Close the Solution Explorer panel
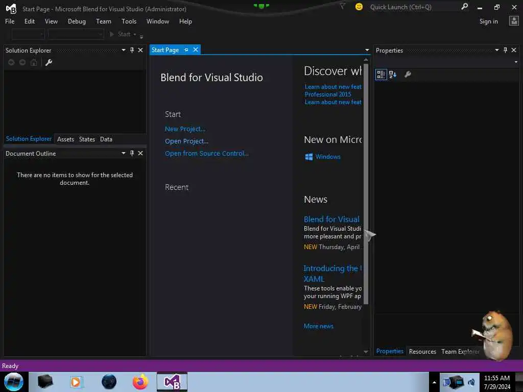Image resolution: width=523 pixels, height=392 pixels. [140, 50]
